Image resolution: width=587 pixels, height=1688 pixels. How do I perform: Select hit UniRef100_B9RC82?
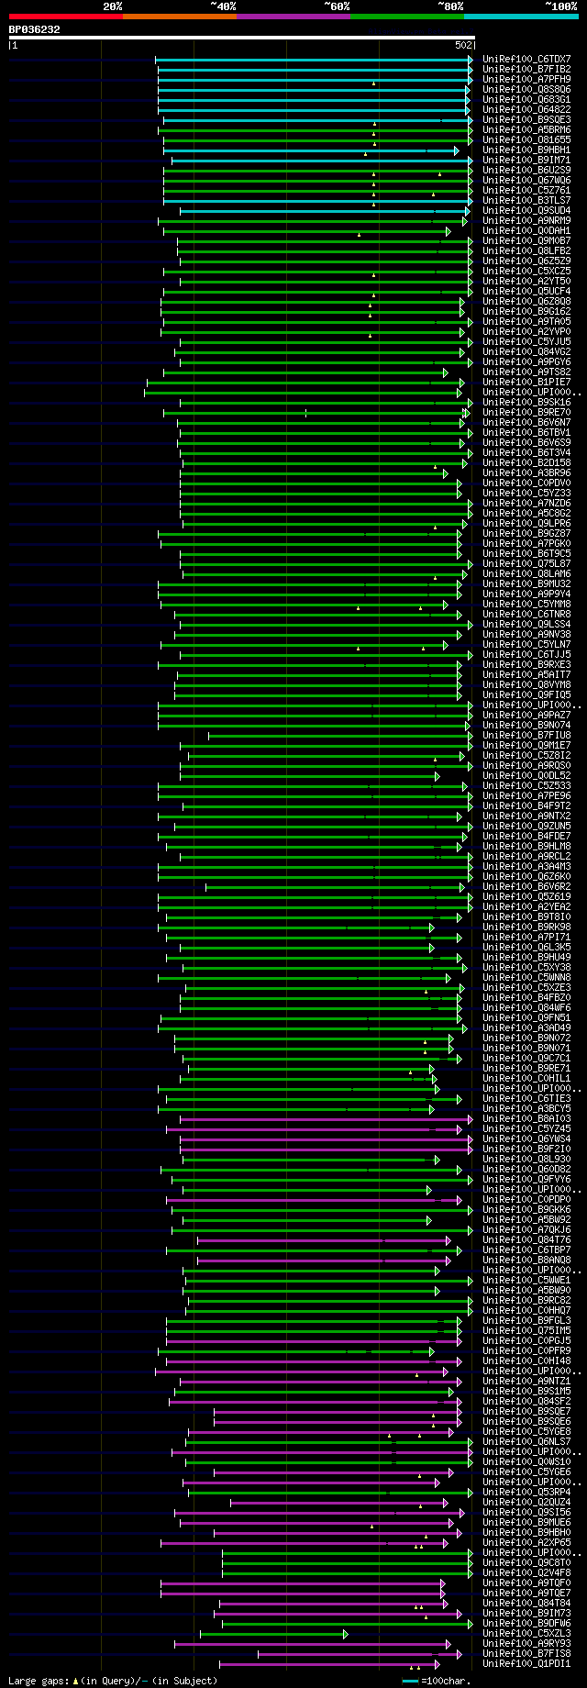(x=526, y=1300)
